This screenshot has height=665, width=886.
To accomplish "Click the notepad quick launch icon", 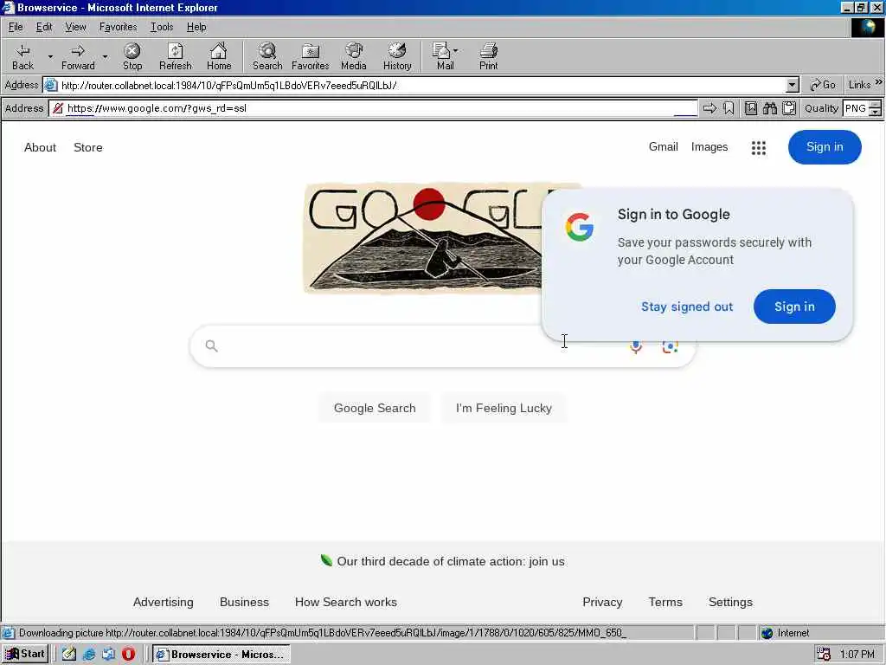I will click(69, 655).
